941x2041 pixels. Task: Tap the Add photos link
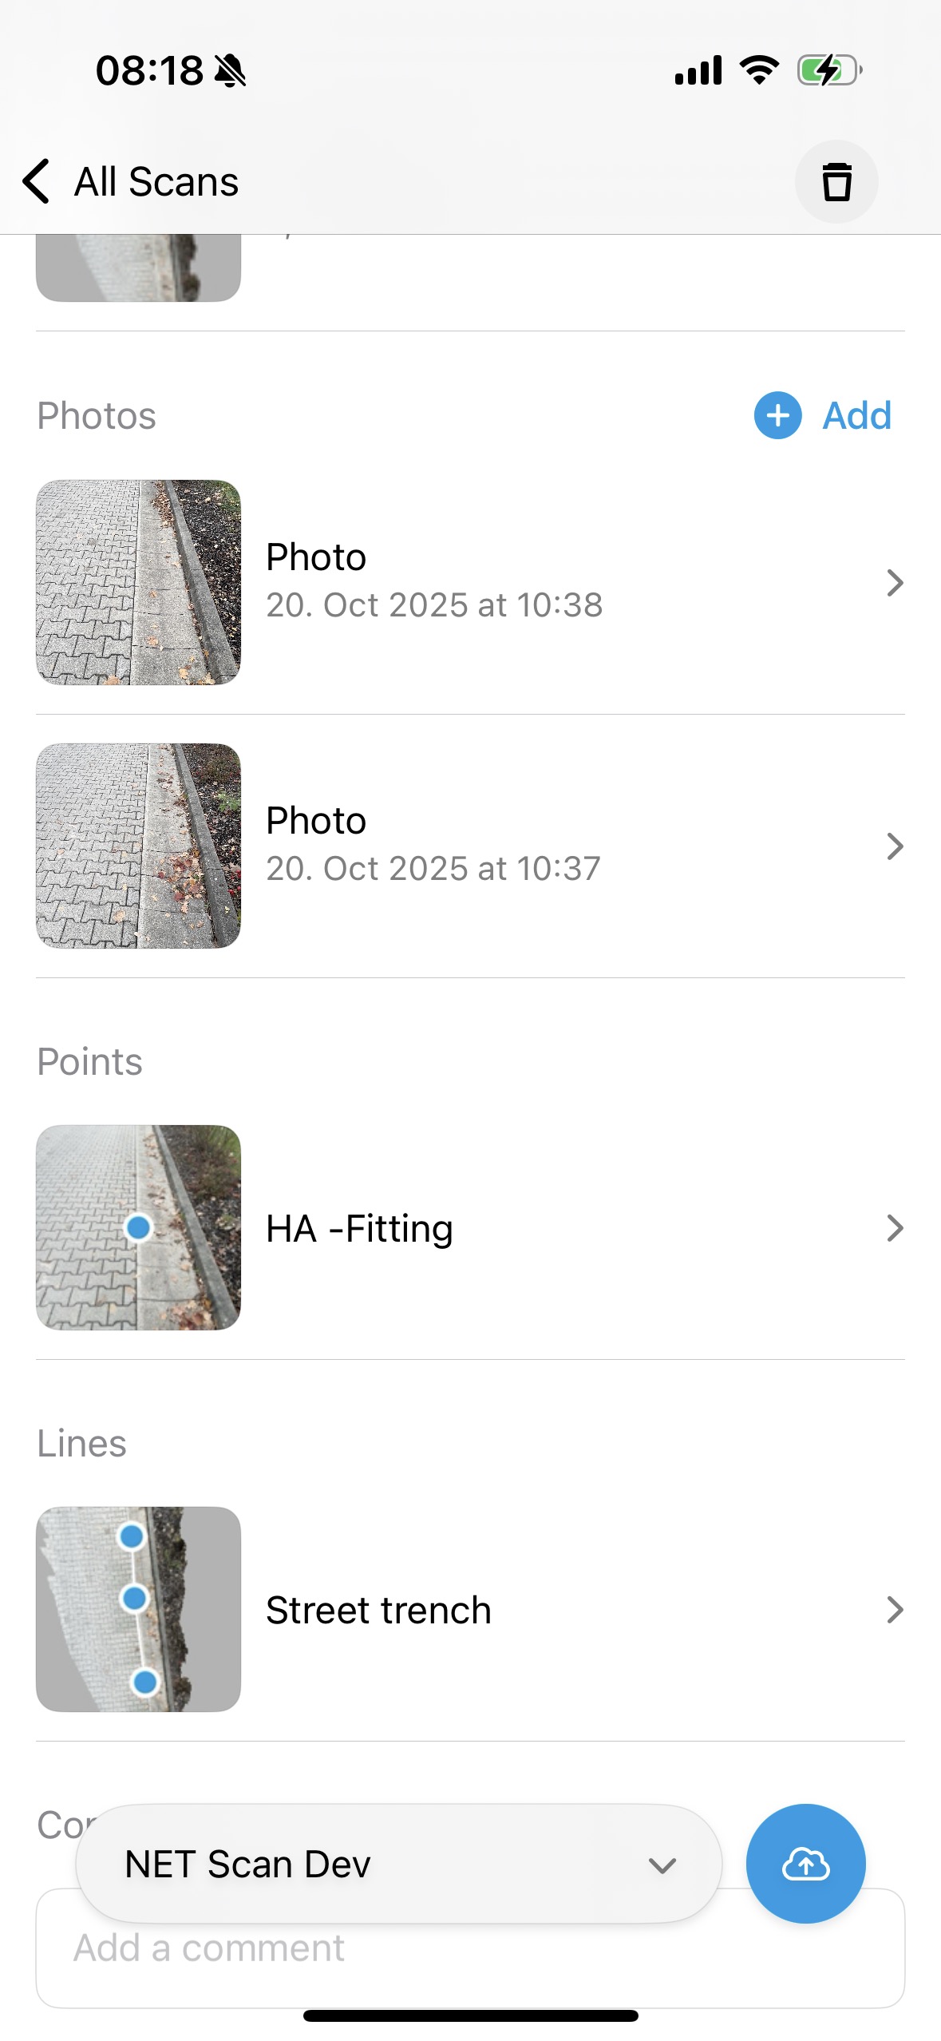856,416
